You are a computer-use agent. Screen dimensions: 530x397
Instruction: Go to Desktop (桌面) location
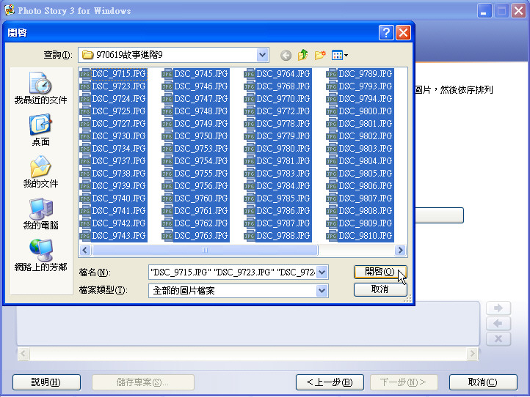point(41,131)
